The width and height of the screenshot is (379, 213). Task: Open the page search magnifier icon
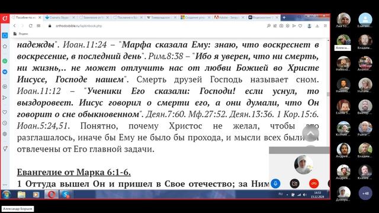coord(268,26)
